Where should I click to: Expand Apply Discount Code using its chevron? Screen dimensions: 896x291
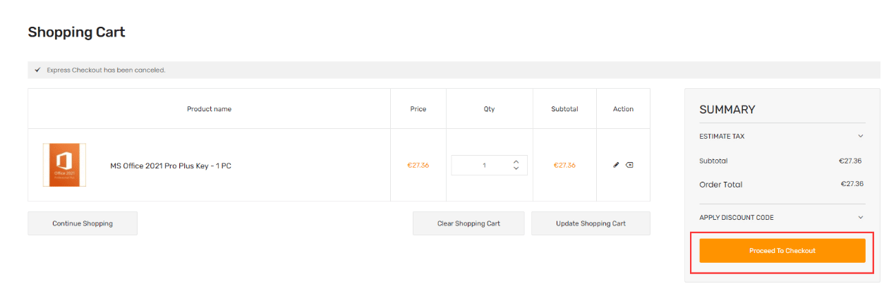click(860, 217)
